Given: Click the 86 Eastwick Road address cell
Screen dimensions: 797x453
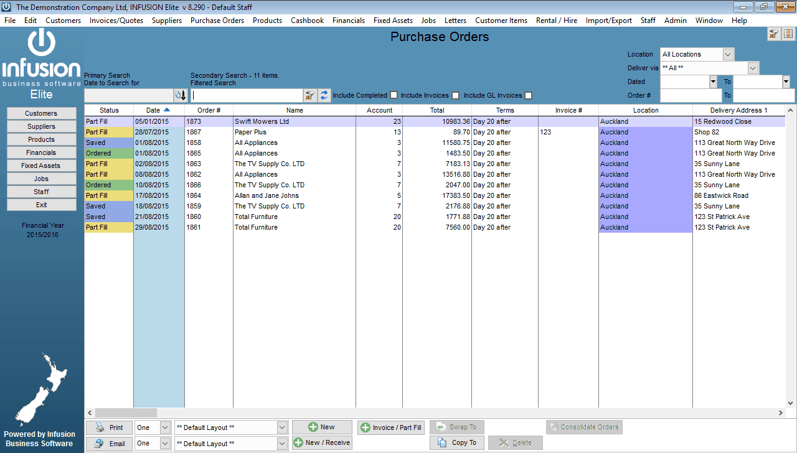Looking at the screenshot, I should [x=739, y=195].
